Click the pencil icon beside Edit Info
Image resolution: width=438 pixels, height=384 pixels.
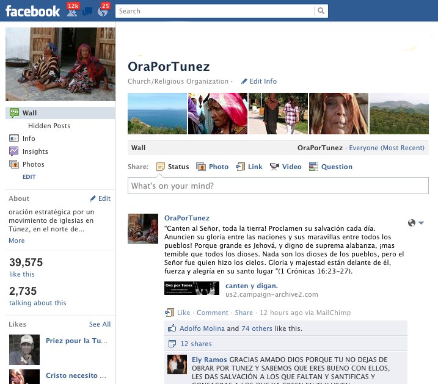click(244, 81)
